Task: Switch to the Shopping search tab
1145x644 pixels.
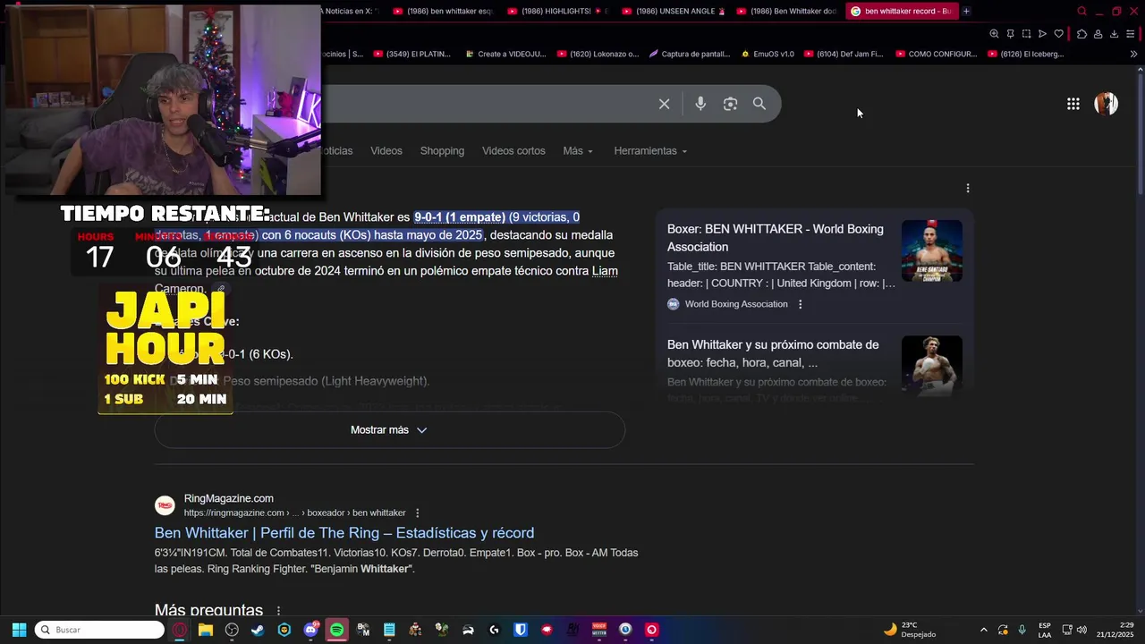Action: pos(442,151)
